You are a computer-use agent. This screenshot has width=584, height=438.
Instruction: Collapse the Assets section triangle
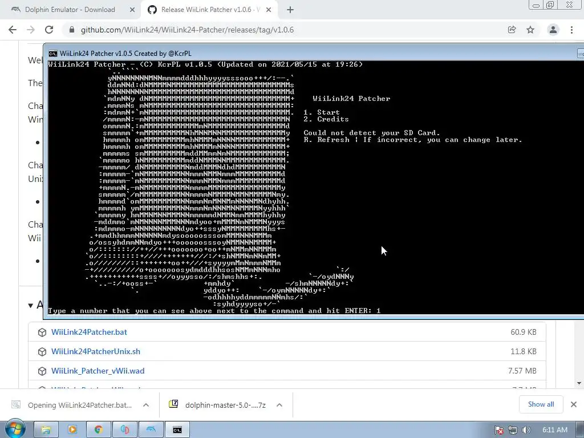pos(31,306)
